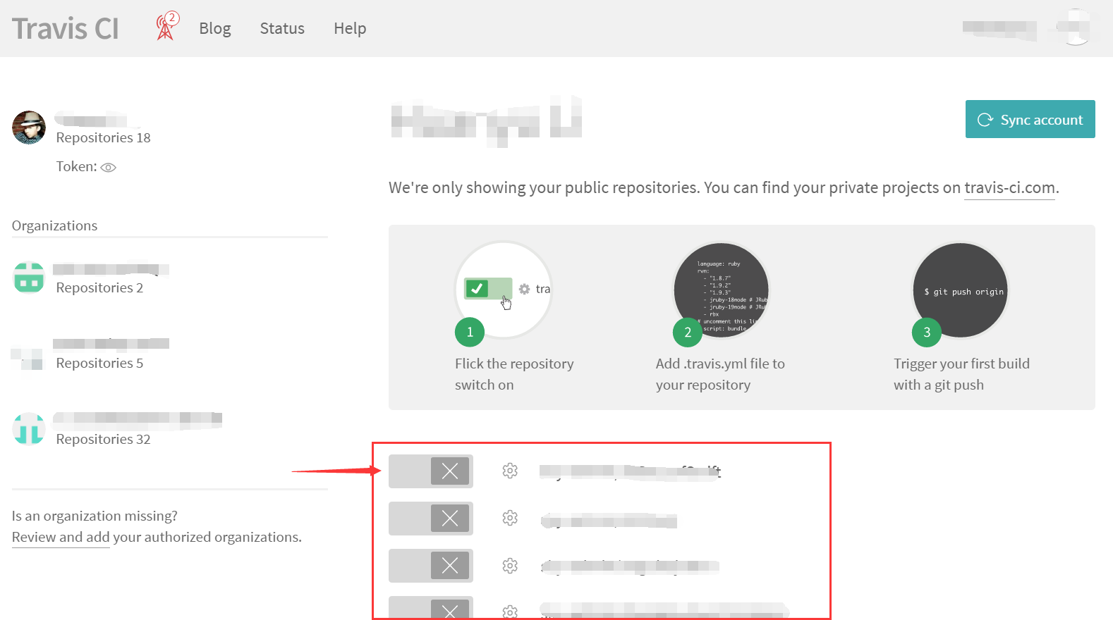Enable the second repository switch

tap(430, 519)
